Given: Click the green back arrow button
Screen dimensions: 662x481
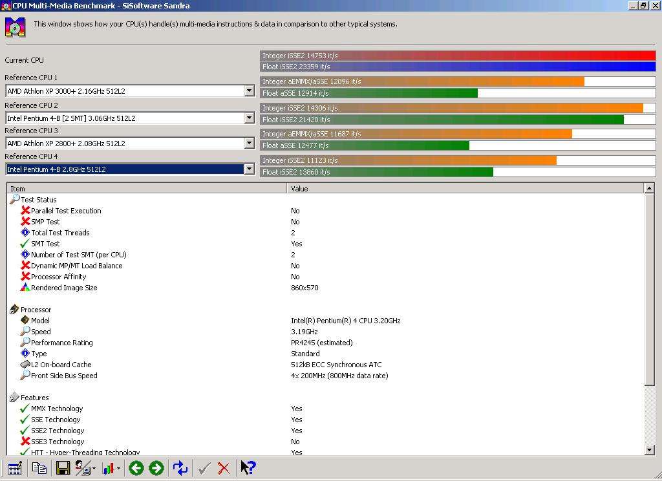Looking at the screenshot, I should [136, 468].
